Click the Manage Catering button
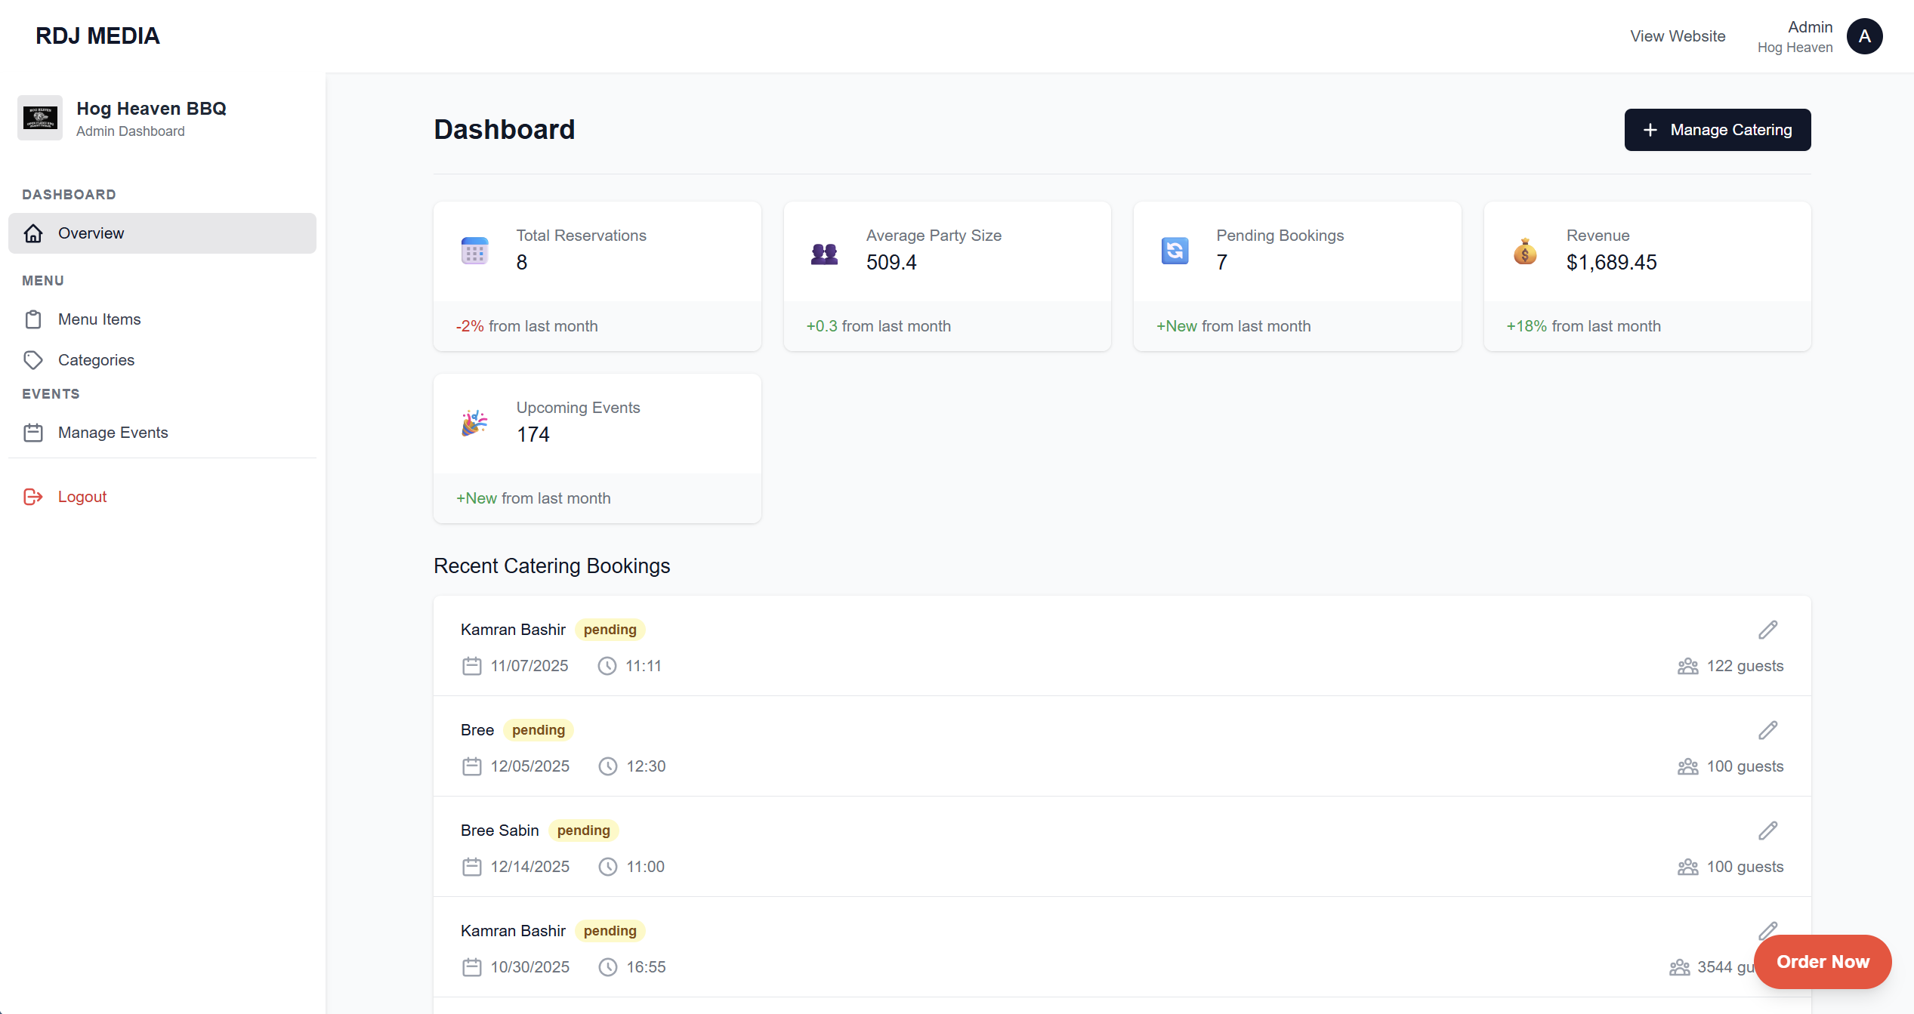The height and width of the screenshot is (1014, 1914). [1718, 129]
